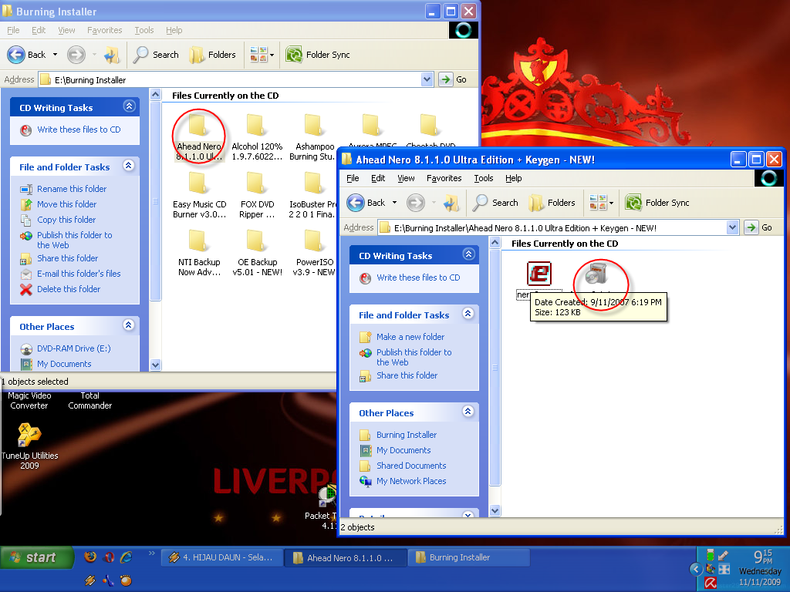Click Forward arrow in Ahead Nero window
Viewport: 790px width, 592px height.
tap(416, 203)
